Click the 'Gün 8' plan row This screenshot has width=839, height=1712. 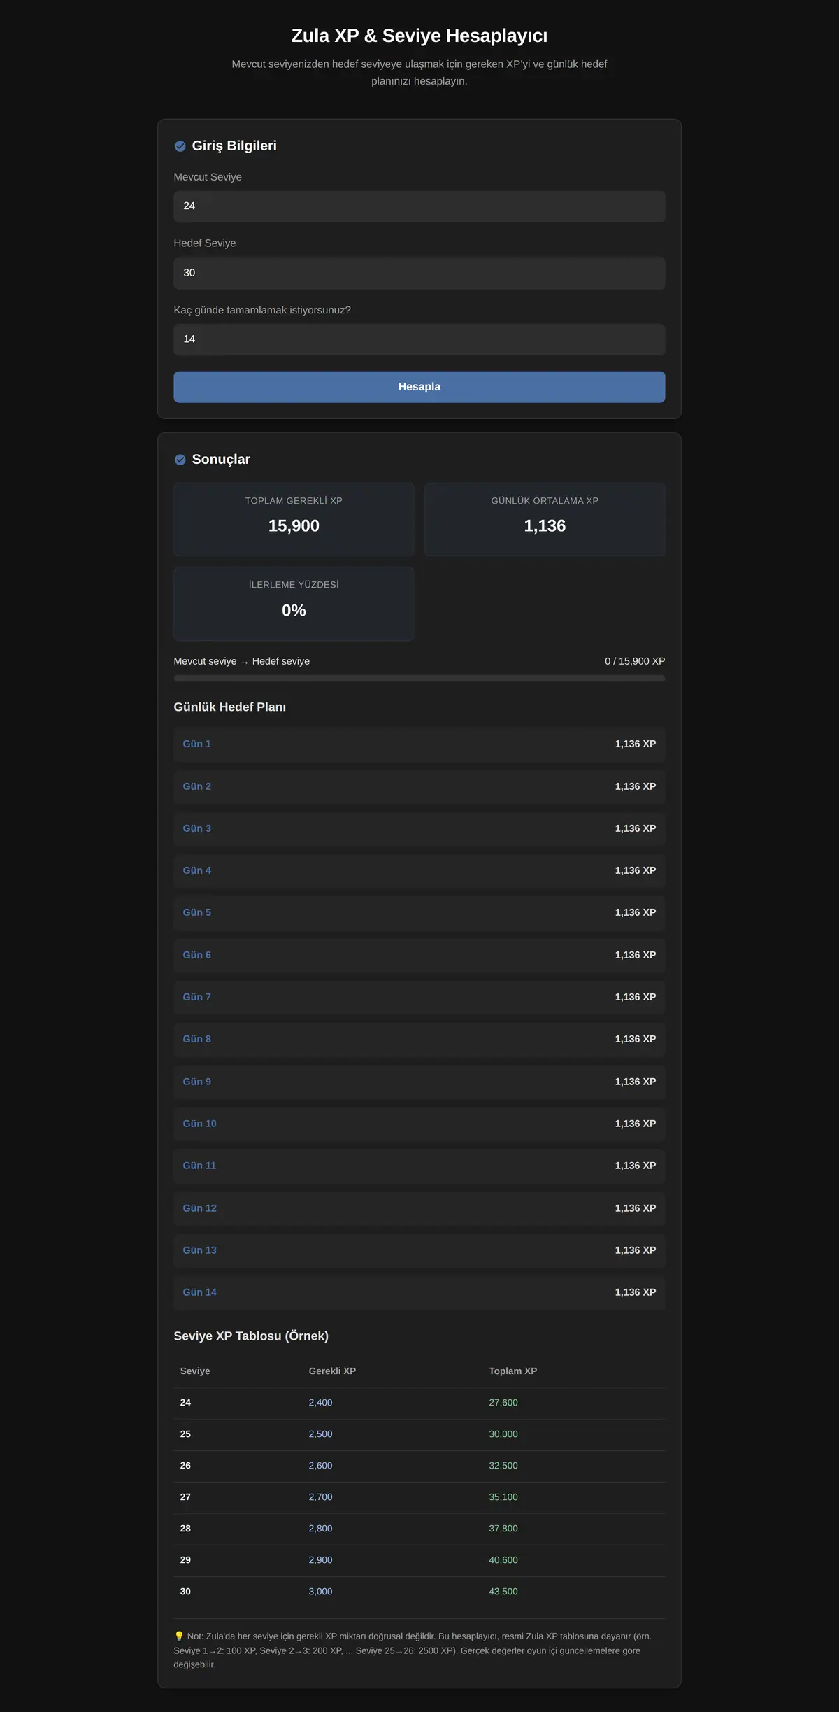coord(419,1039)
